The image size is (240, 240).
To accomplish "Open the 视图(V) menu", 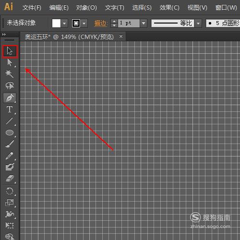I will (x=197, y=8).
